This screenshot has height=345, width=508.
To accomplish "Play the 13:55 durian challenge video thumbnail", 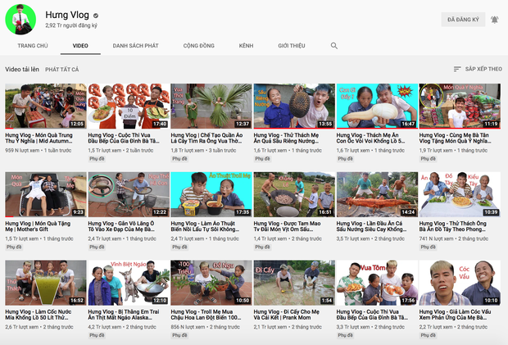I will [293, 107].
